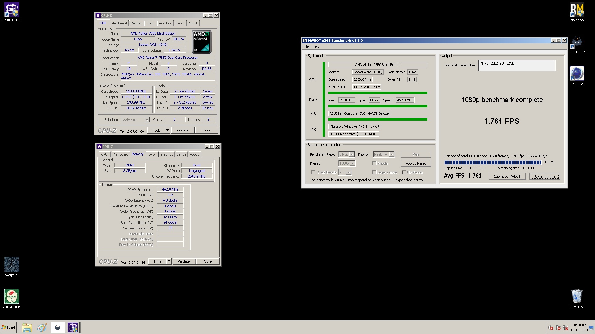Image resolution: width=595 pixels, height=334 pixels.
Task: Click DRAM Frequency 462.0 MHz field
Action: pyautogui.click(x=170, y=190)
